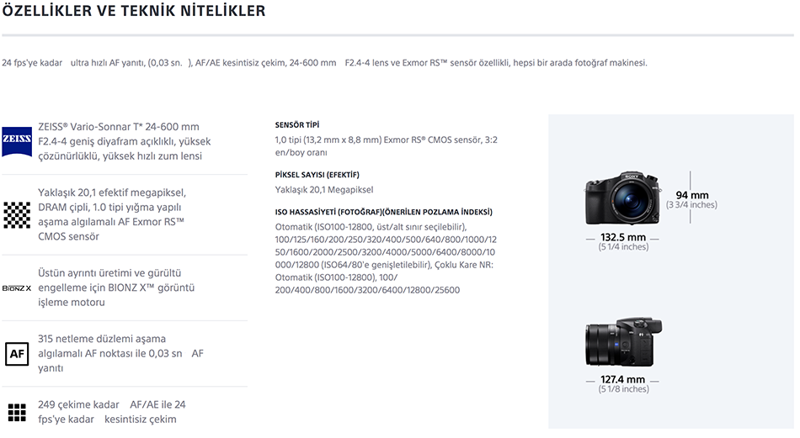Click the checkerboard megapixel sensor icon
The height and width of the screenshot is (438, 800).
coord(17,215)
